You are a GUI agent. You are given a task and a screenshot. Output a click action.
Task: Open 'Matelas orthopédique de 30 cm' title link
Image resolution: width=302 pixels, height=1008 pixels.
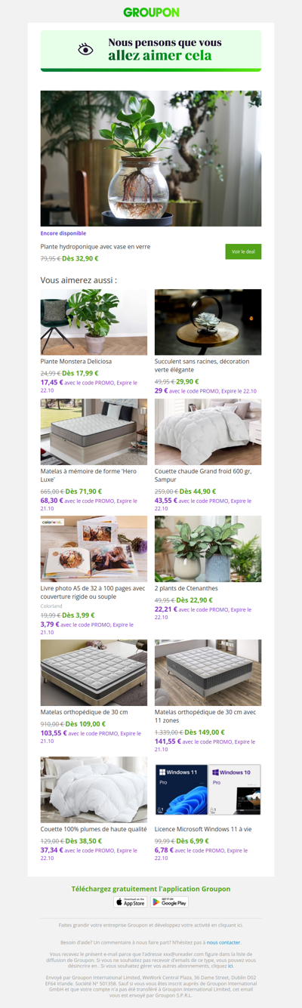pos(84,712)
